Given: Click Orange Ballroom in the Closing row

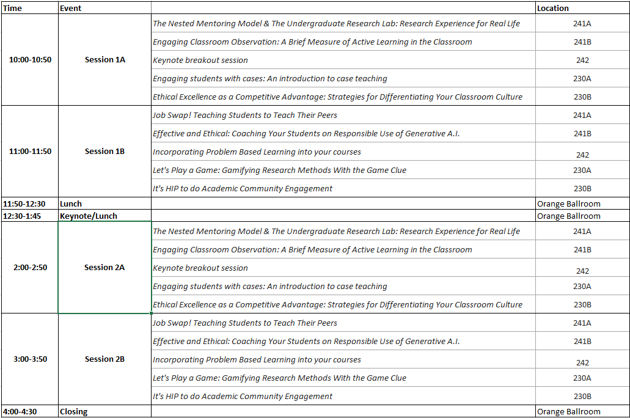Looking at the screenshot, I should 568,411.
